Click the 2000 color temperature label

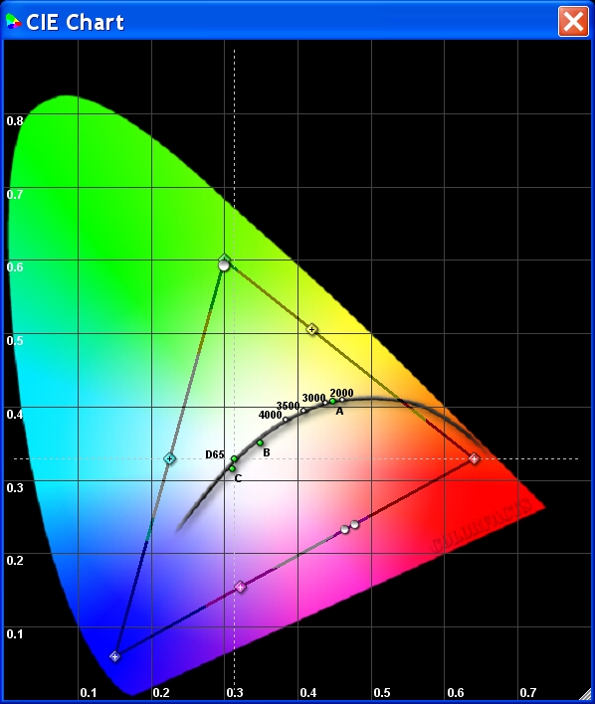341,393
